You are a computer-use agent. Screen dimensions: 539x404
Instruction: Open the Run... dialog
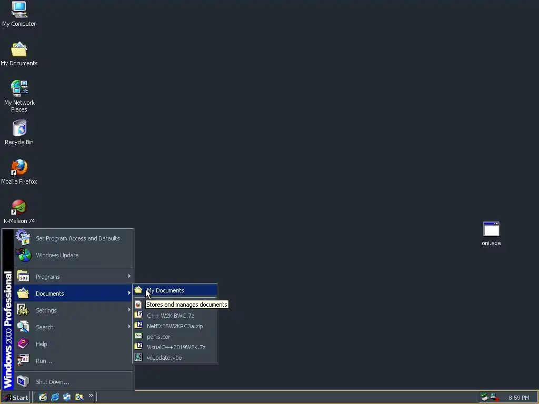coord(73,361)
